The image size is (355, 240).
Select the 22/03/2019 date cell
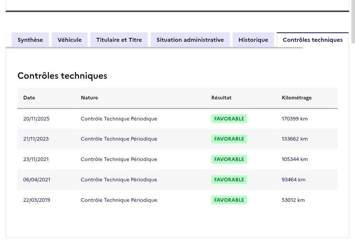[x=37, y=200]
